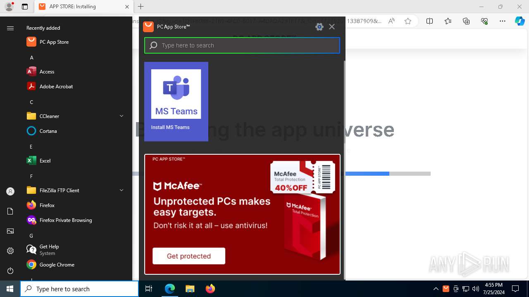Open the volume tray icon
This screenshot has width=529, height=297.
pos(476,289)
